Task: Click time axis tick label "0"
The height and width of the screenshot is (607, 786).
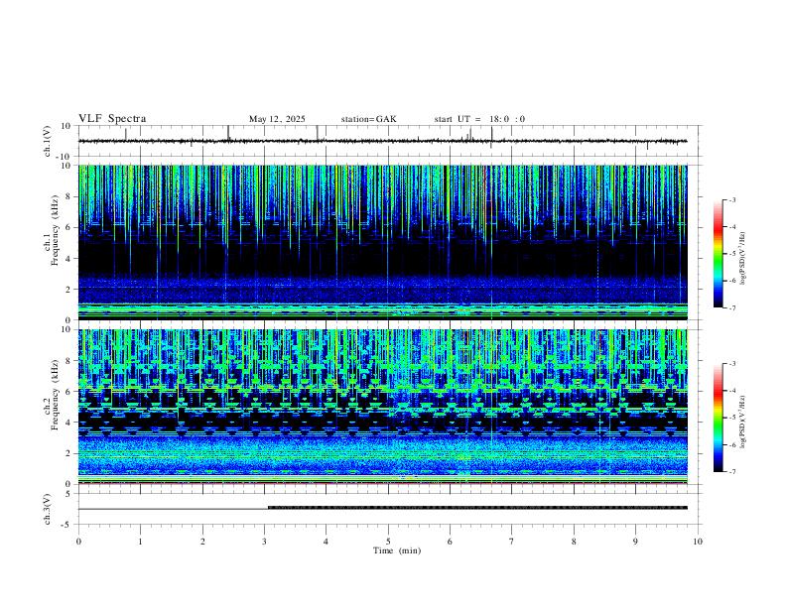Action: pyautogui.click(x=78, y=542)
